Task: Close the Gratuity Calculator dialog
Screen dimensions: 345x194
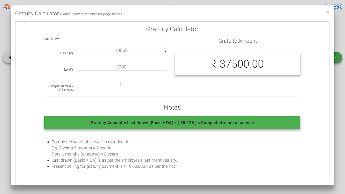Action: click(x=328, y=12)
